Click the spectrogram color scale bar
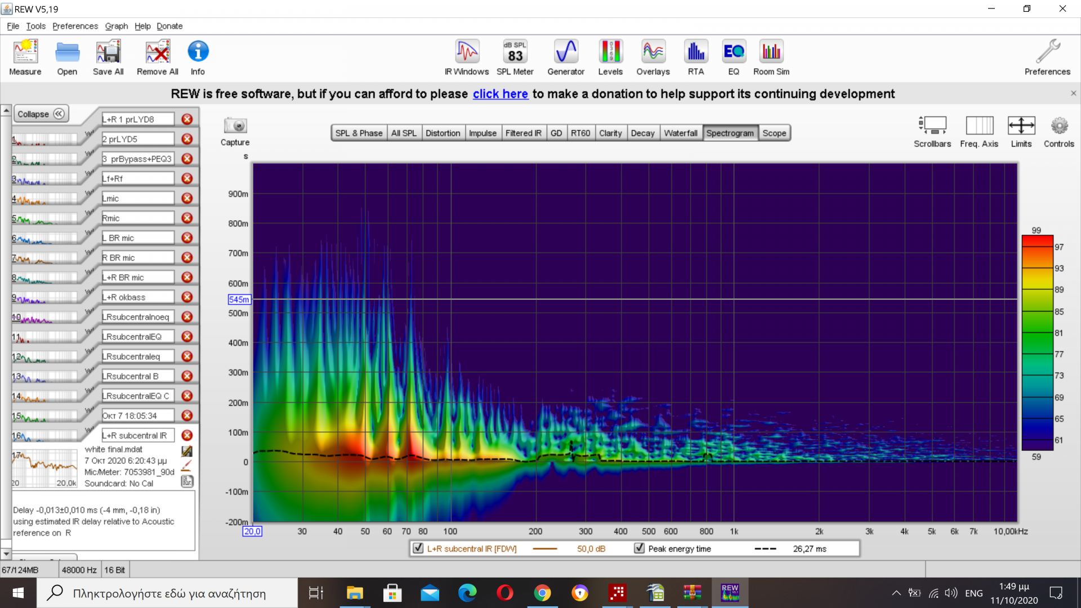 point(1037,343)
